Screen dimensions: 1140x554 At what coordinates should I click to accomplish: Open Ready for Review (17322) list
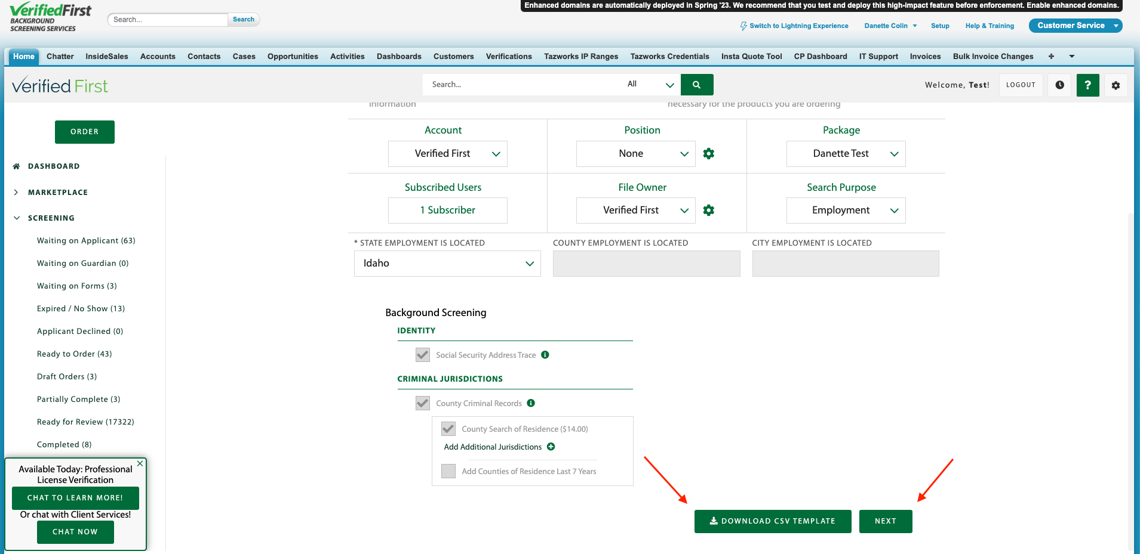pyautogui.click(x=85, y=422)
